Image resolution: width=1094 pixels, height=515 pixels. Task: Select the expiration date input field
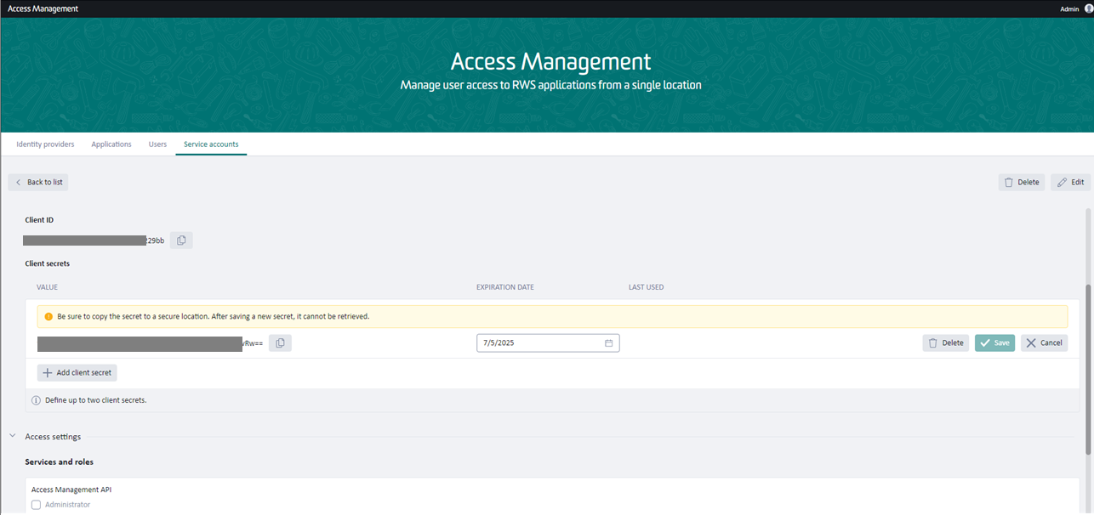point(536,342)
